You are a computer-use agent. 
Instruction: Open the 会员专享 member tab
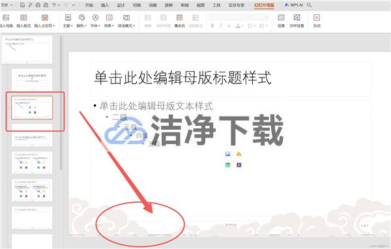point(237,5)
